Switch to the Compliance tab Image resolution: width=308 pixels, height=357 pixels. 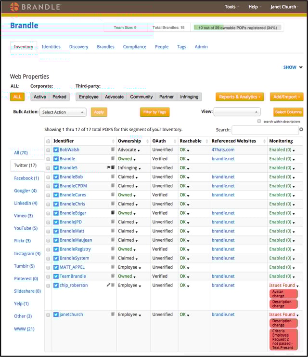[x=135, y=47]
